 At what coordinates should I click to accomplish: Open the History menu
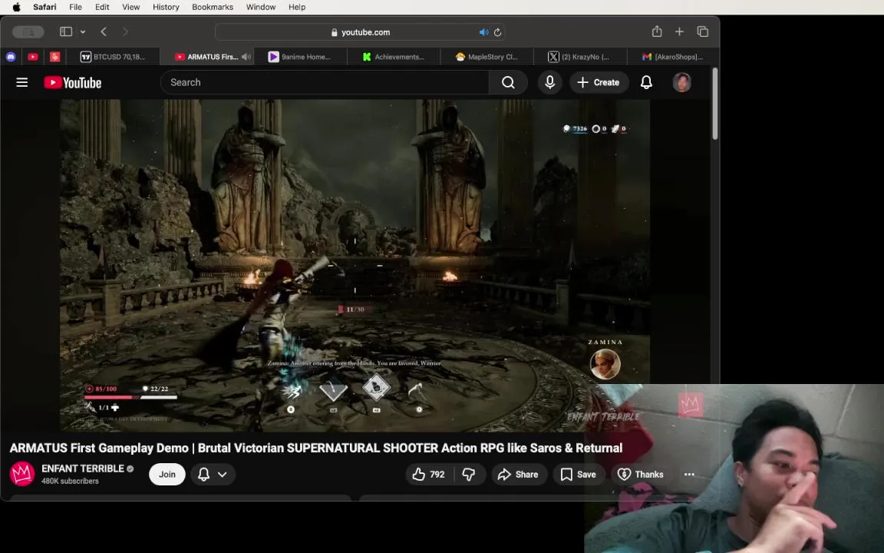click(x=166, y=8)
